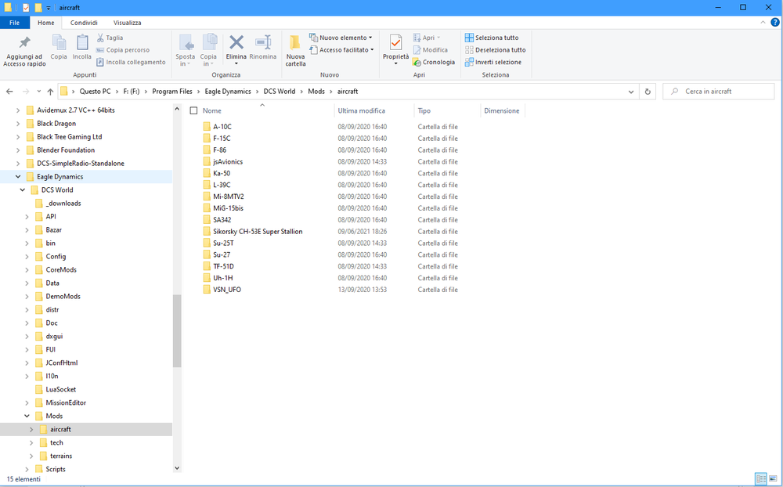783x487 pixels.
Task: Select the MiG-15bis folder
Action: 228,208
